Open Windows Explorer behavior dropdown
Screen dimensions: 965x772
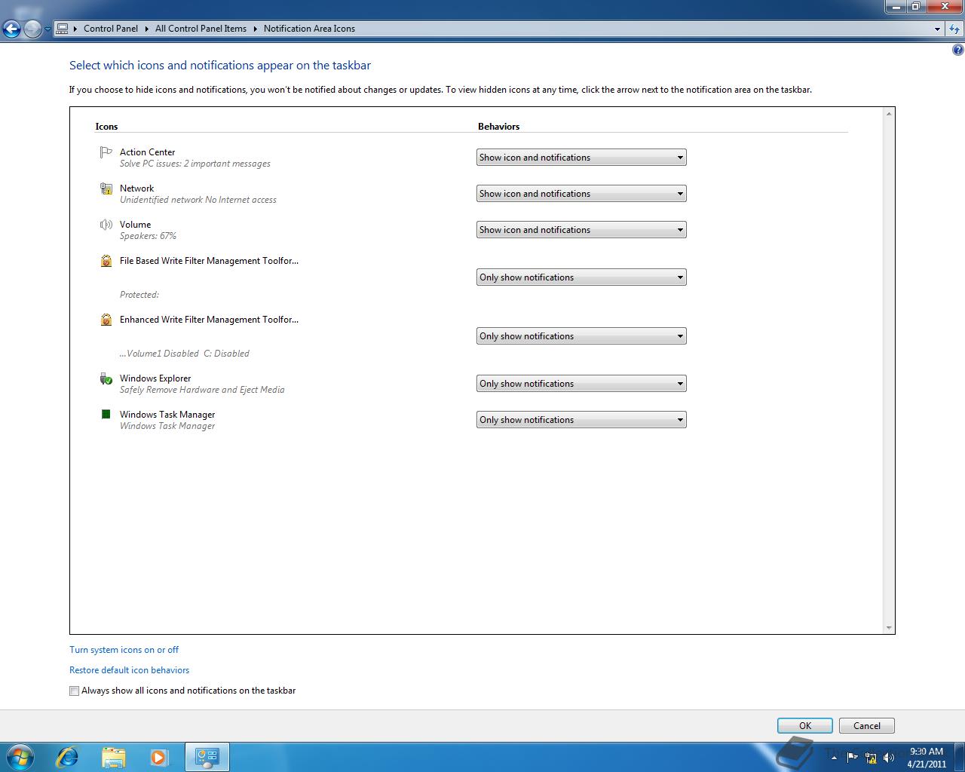581,384
